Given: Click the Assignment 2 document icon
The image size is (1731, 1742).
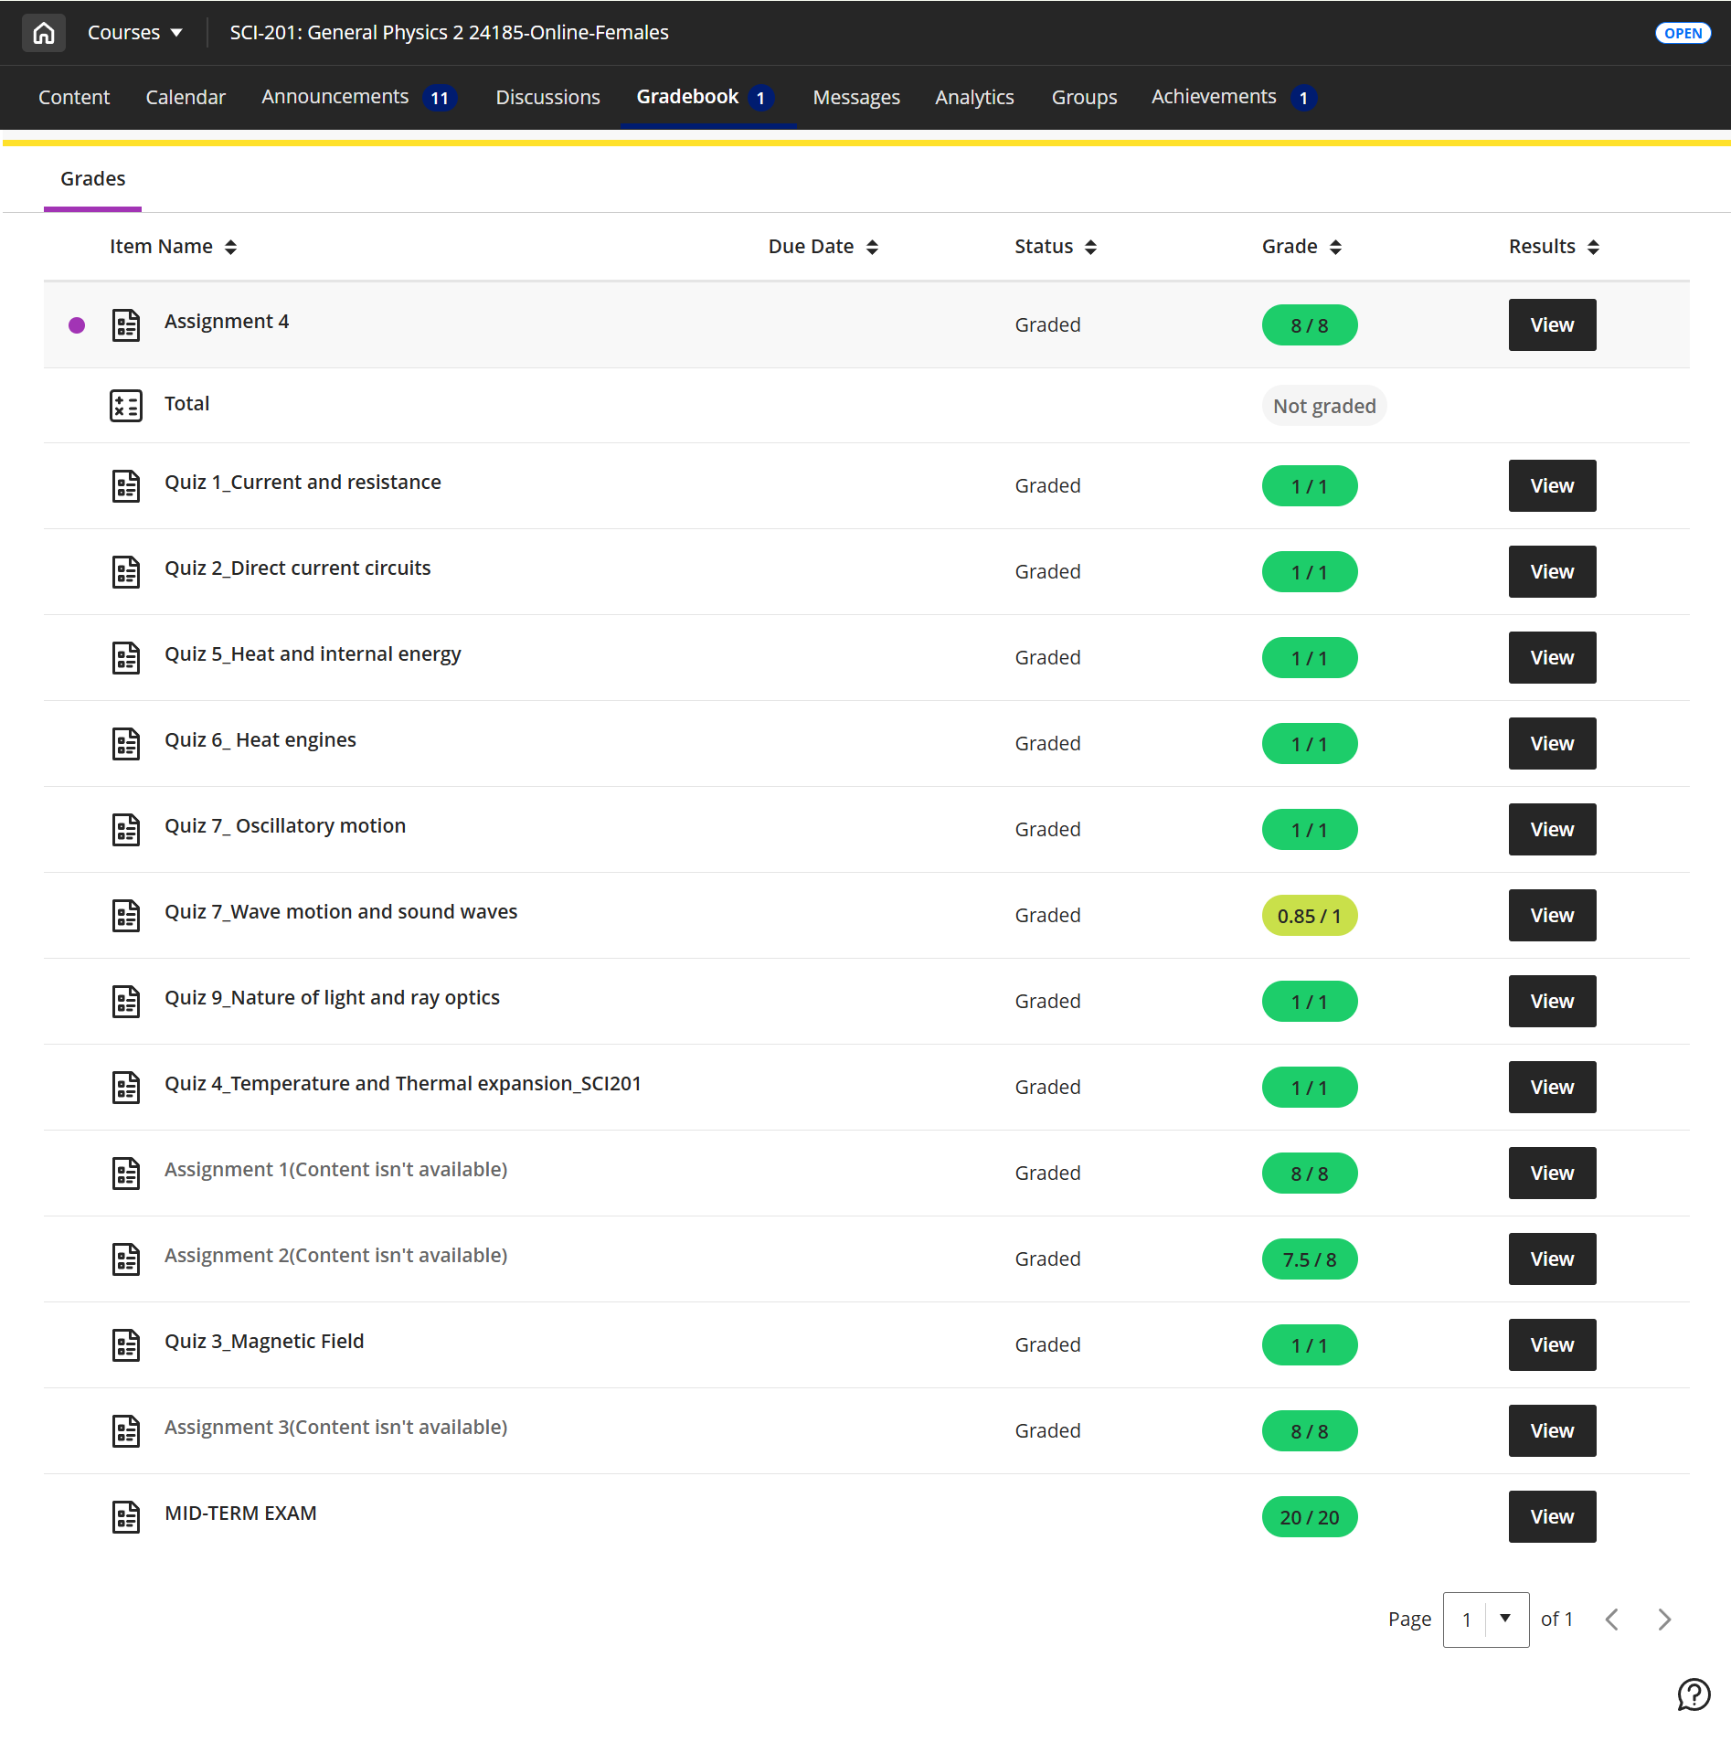Looking at the screenshot, I should click(126, 1259).
